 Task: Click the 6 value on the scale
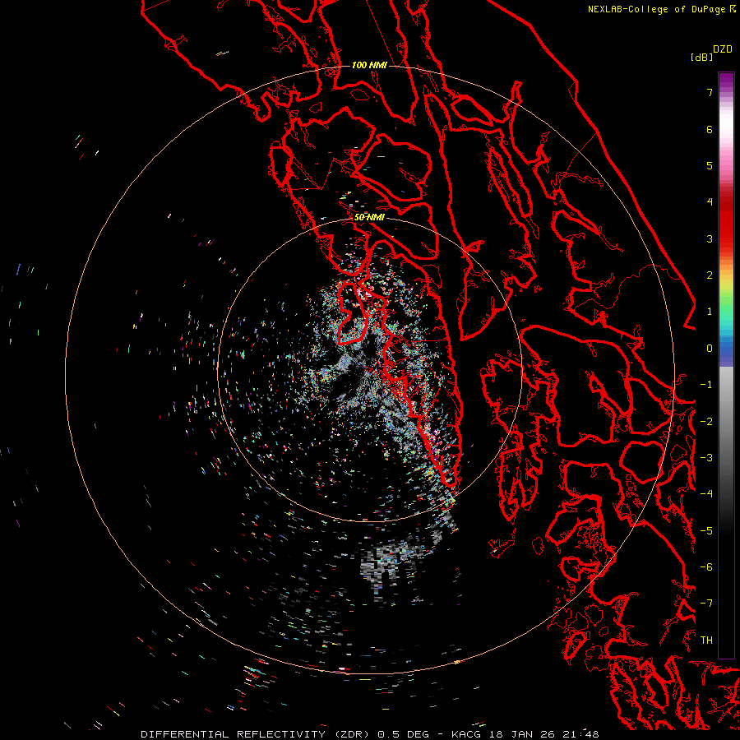710,129
